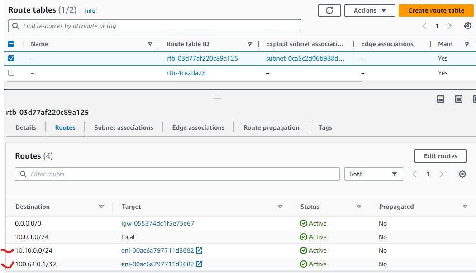The image size is (476, 273).
Task: Sort by Destination column arrow
Action: point(101,207)
